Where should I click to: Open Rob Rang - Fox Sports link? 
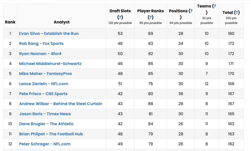41,44
